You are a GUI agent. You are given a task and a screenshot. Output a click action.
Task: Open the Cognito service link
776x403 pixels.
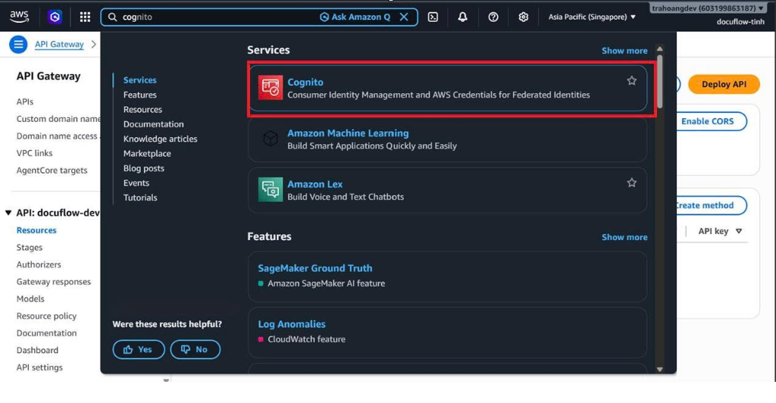[x=305, y=82]
